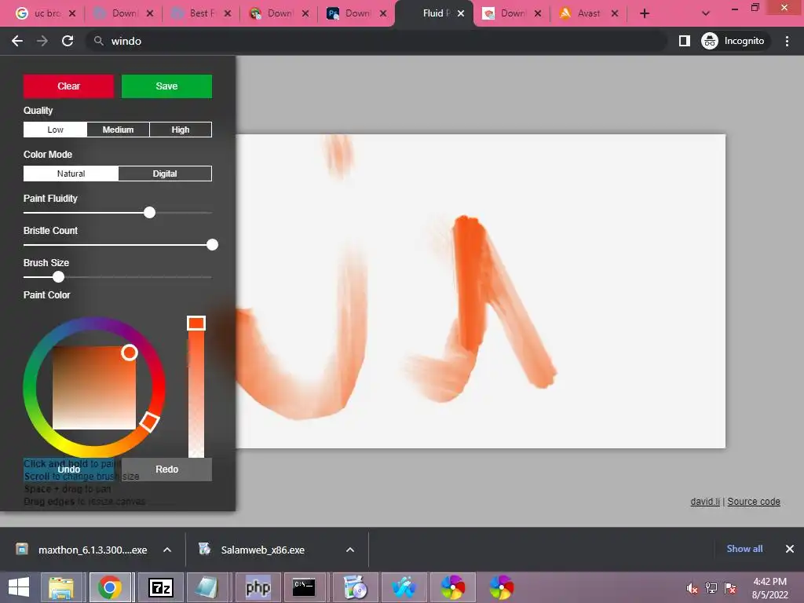The image size is (804, 603).
Task: Go back to previous page
Action: (17, 41)
